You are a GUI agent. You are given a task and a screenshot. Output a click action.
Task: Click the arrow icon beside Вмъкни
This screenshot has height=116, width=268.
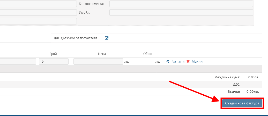[168, 62]
